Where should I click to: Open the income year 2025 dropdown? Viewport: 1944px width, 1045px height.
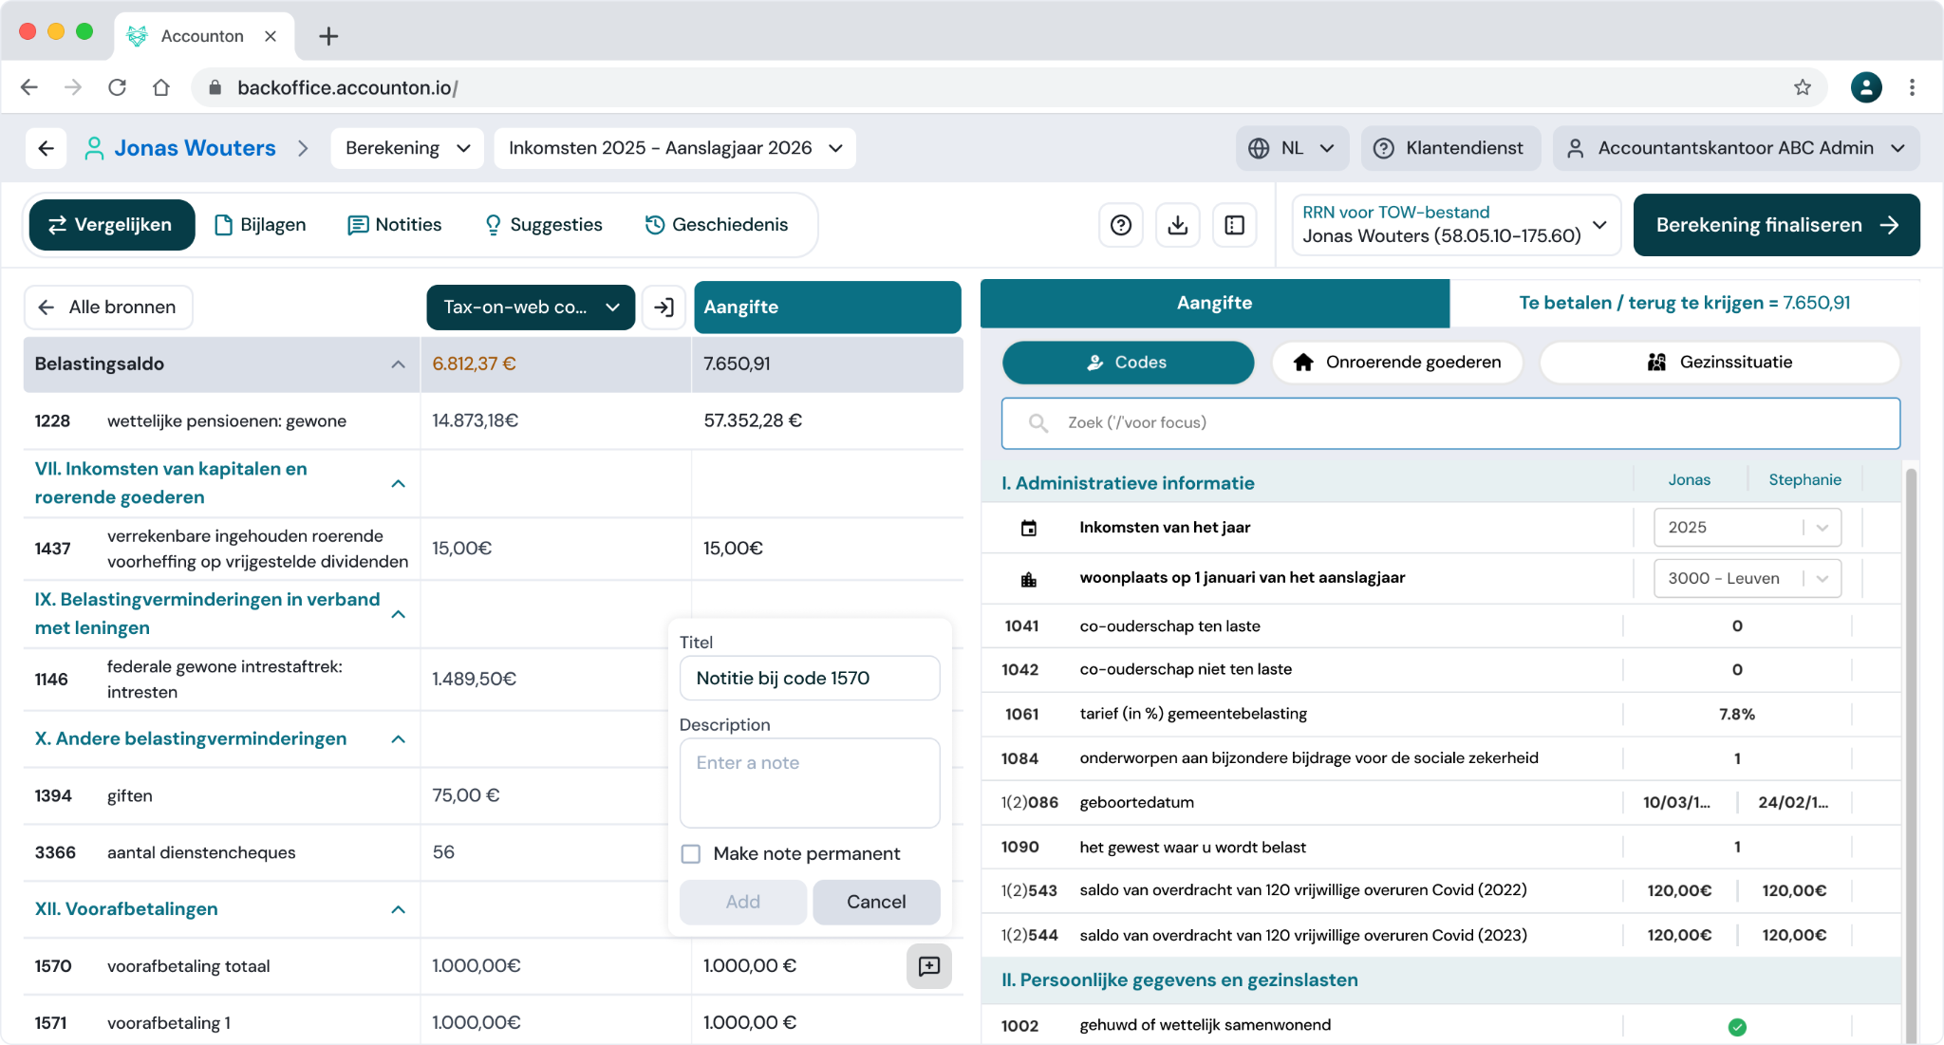tap(1748, 528)
